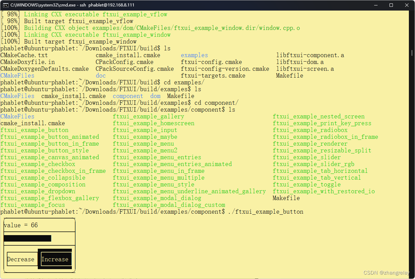This screenshot has height=279, width=415.
Task: Click the black gauge progress bar
Action: pyautogui.click(x=28, y=238)
